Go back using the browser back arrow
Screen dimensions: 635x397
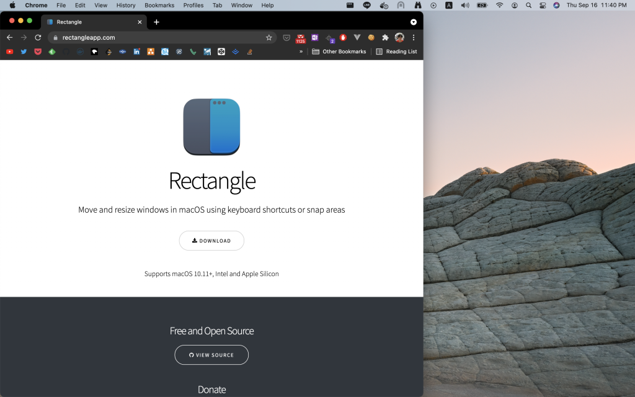(x=10, y=37)
